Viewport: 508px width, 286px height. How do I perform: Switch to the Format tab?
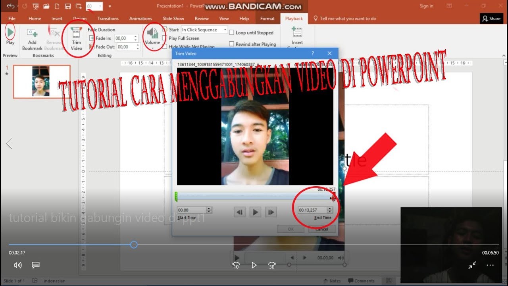267,18
